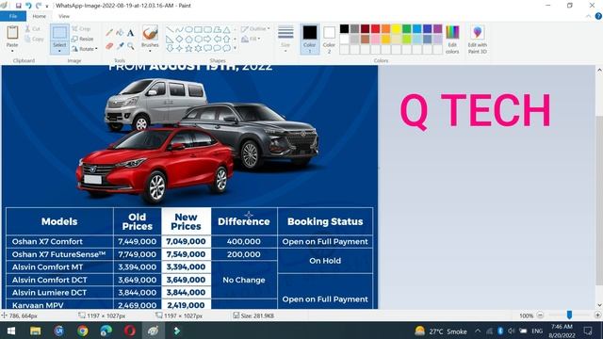Select the Color picker eyedropper tool
Viewport: 603px width, 339px height.
click(121, 46)
